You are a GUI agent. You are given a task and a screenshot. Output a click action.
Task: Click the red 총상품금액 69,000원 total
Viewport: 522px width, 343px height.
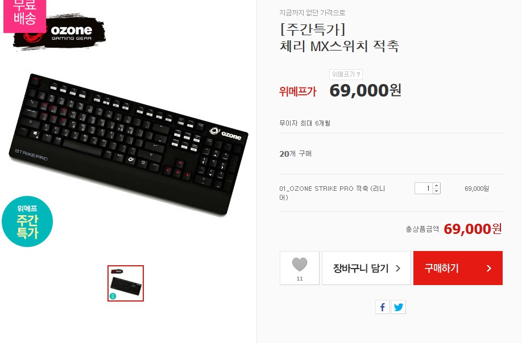tap(473, 229)
